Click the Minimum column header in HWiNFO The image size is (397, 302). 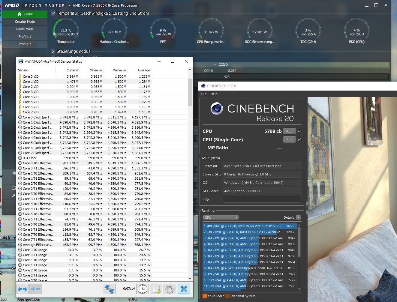point(92,70)
